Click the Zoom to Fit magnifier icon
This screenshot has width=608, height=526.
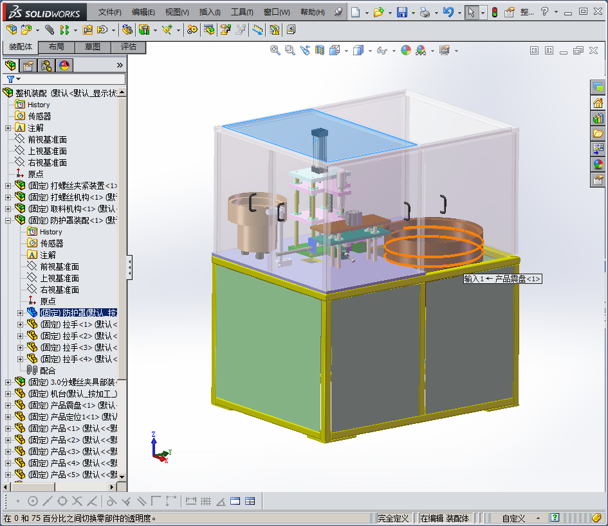(x=275, y=50)
